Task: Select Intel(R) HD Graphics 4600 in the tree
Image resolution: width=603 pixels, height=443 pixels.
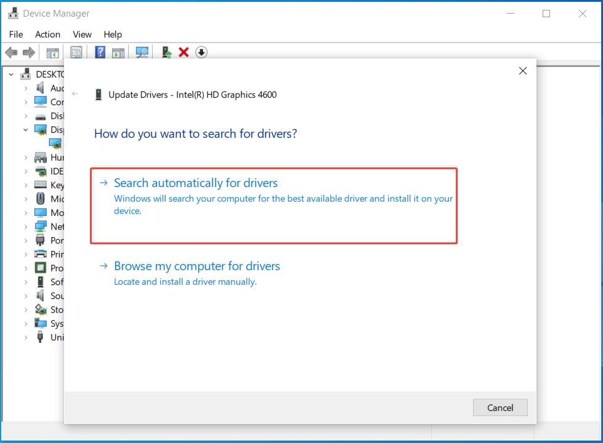Action: pos(55,143)
